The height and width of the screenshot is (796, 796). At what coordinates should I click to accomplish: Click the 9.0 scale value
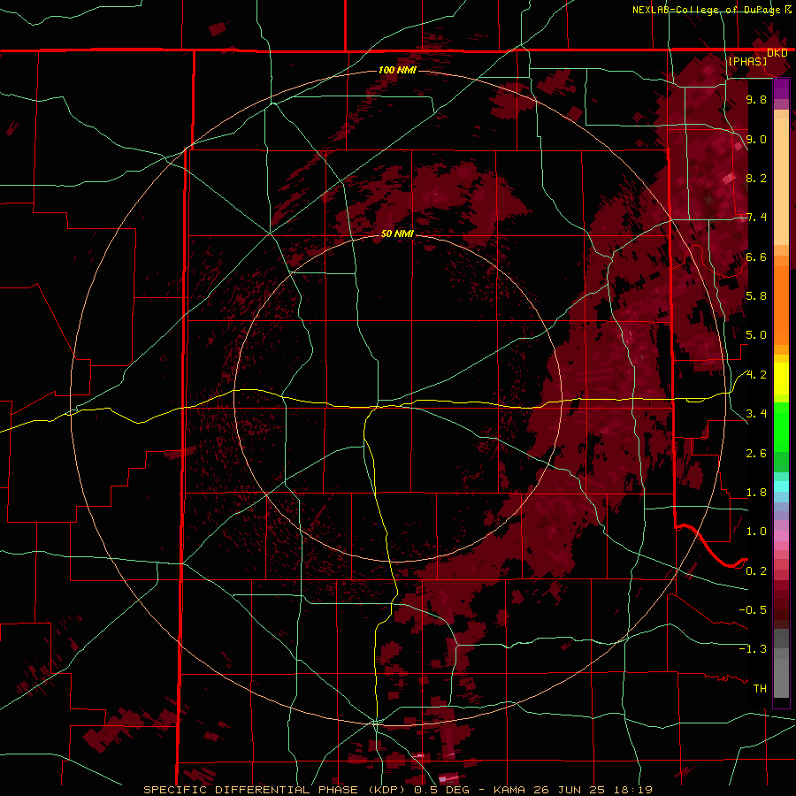pyautogui.click(x=756, y=139)
